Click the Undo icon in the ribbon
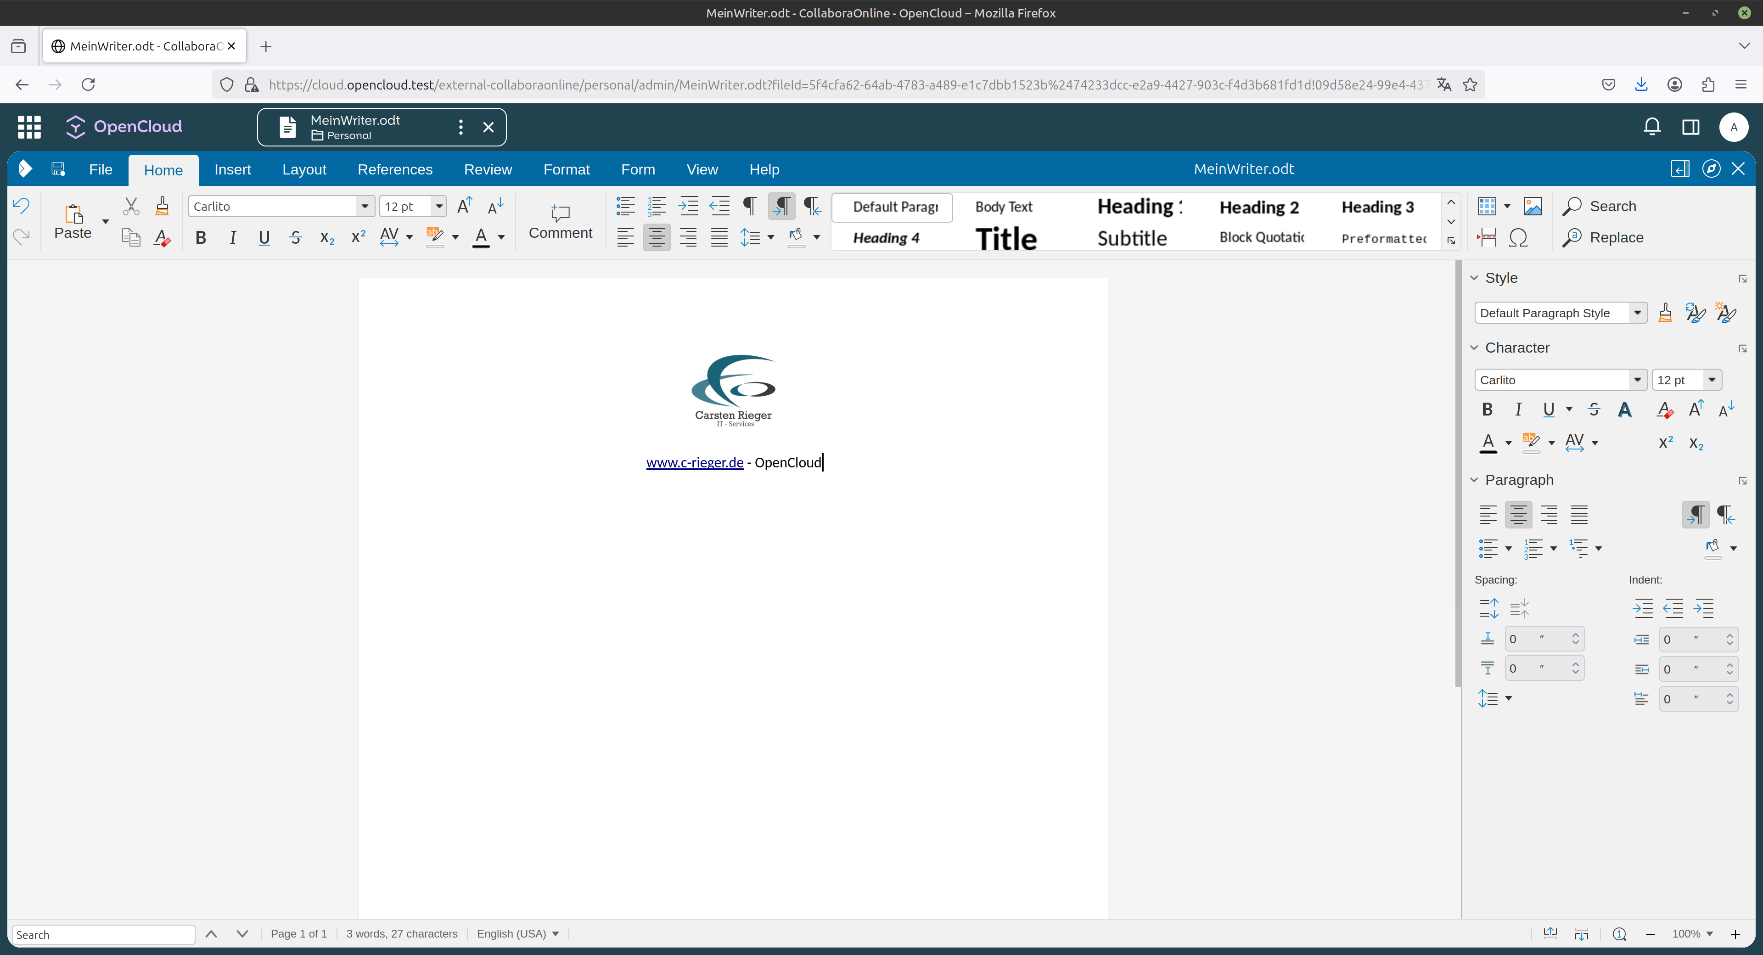 point(21,205)
